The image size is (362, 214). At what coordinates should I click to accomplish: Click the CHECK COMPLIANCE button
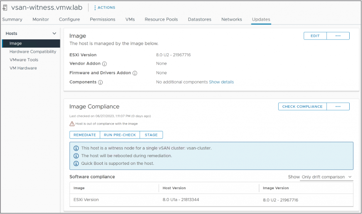[x=302, y=106]
